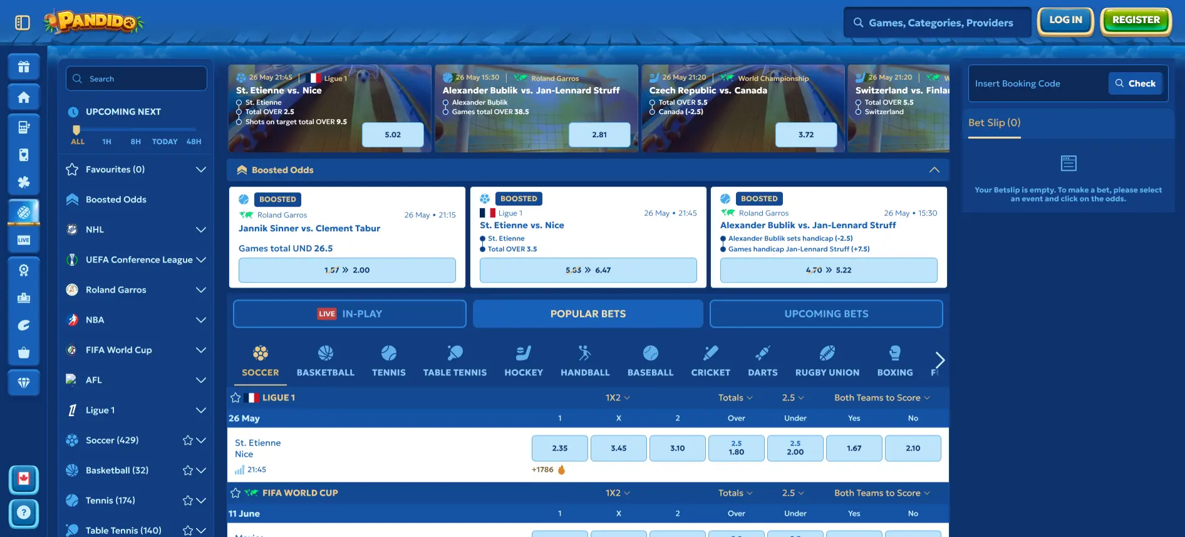1185x537 pixels.
Task: Set upcoming filter to 1H
Action: click(x=106, y=142)
